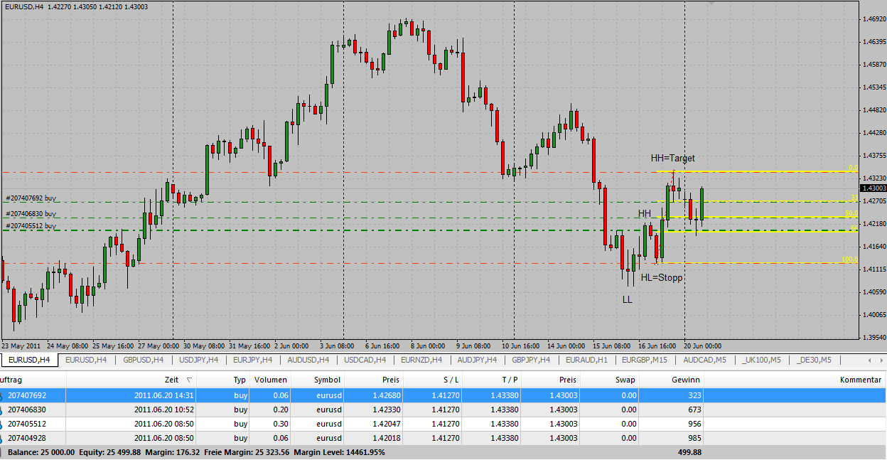Screen dimensions: 887x460
Task: Select the EURGBP,M15 chart tab
Action: 643,360
